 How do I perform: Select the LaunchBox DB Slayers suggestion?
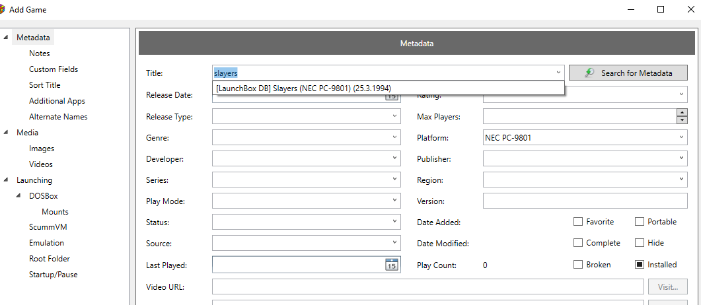[388, 88]
